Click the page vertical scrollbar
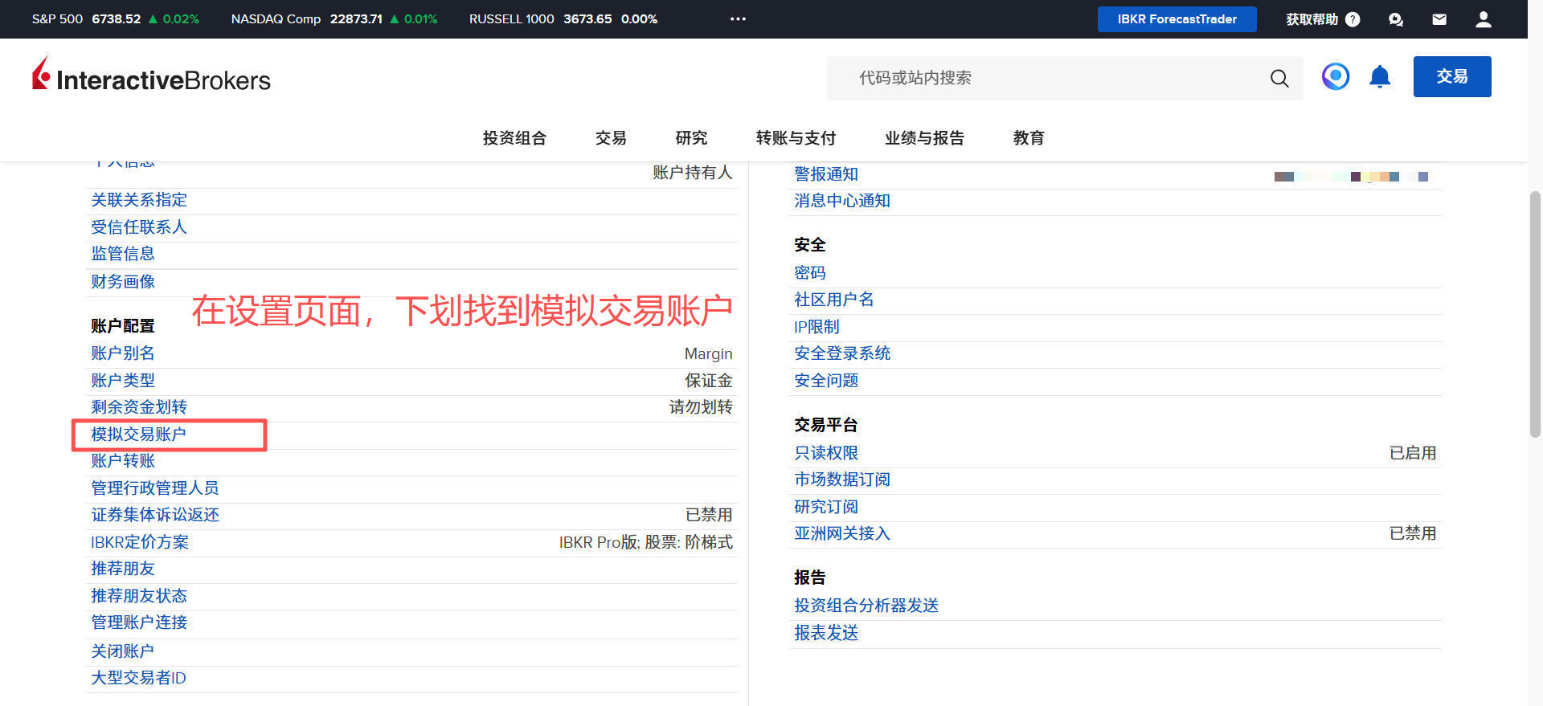The image size is (1543, 706). [x=1535, y=313]
